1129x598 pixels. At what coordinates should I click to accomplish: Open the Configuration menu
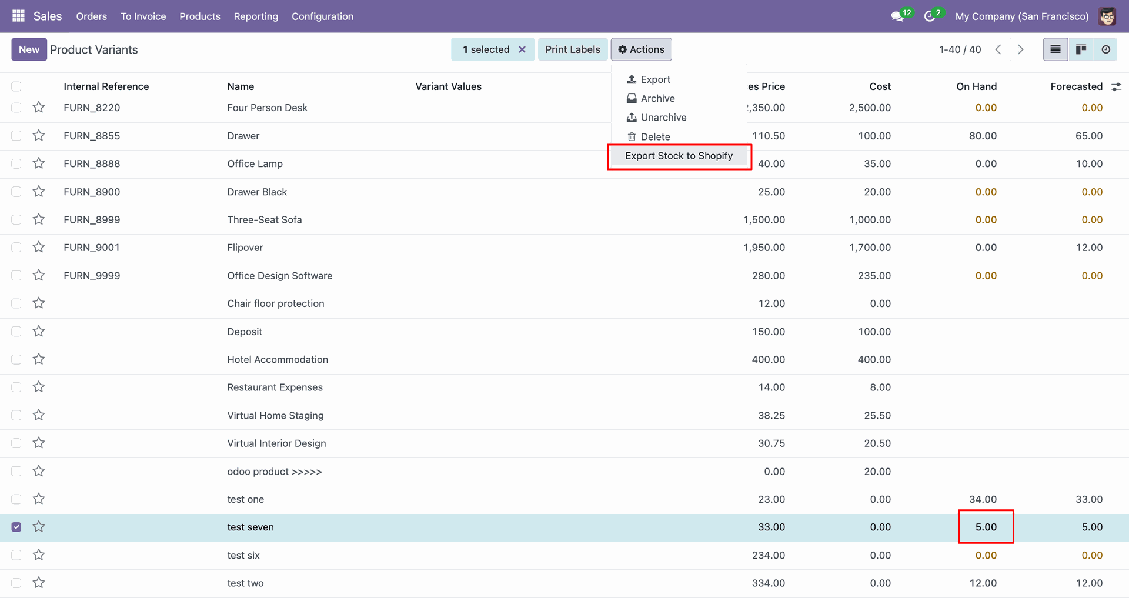click(x=323, y=16)
